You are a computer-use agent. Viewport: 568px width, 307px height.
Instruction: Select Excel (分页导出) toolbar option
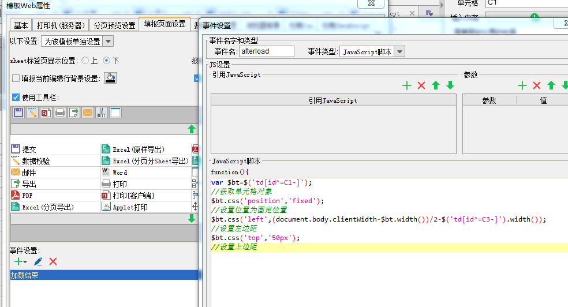(55, 207)
